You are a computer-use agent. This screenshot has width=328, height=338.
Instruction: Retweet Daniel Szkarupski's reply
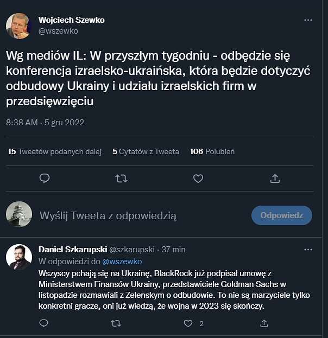pos(116,323)
